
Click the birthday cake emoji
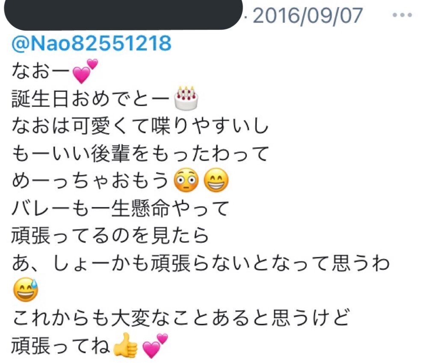186,98
